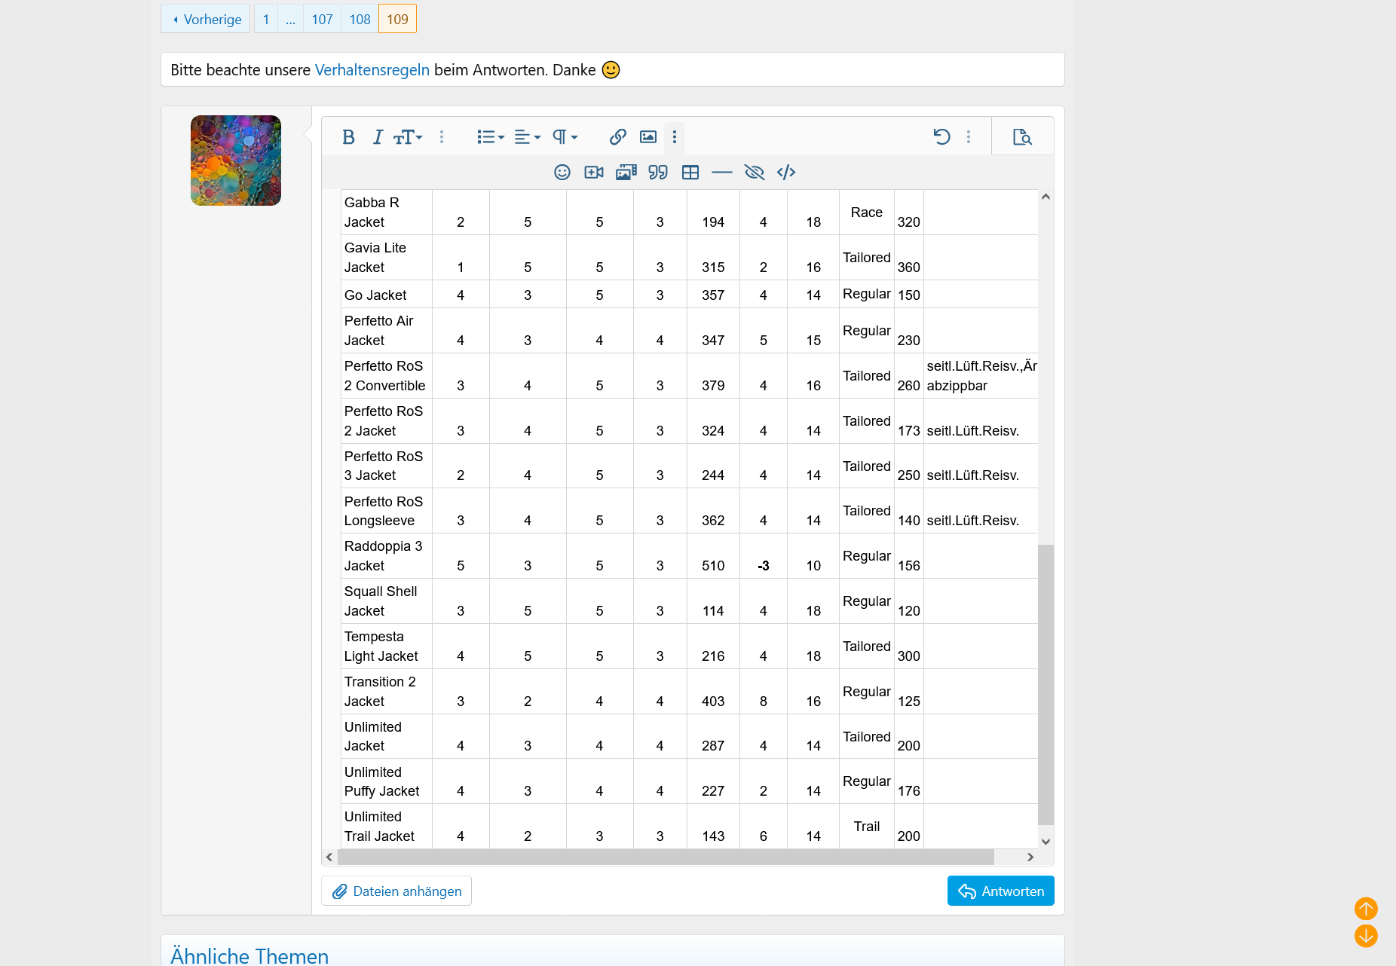Image resolution: width=1396 pixels, height=966 pixels.
Task: Click the Antworten button
Action: pyautogui.click(x=1000, y=891)
